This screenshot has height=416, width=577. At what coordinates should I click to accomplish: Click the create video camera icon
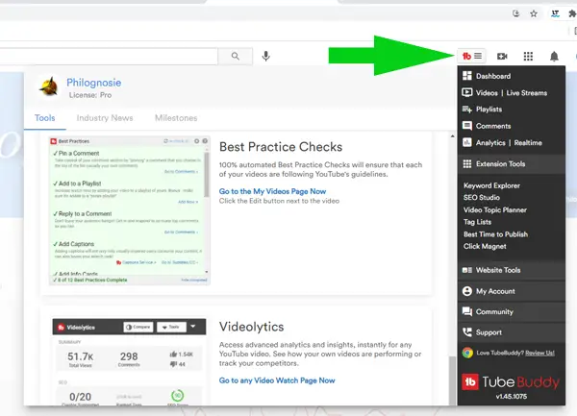[x=502, y=57]
